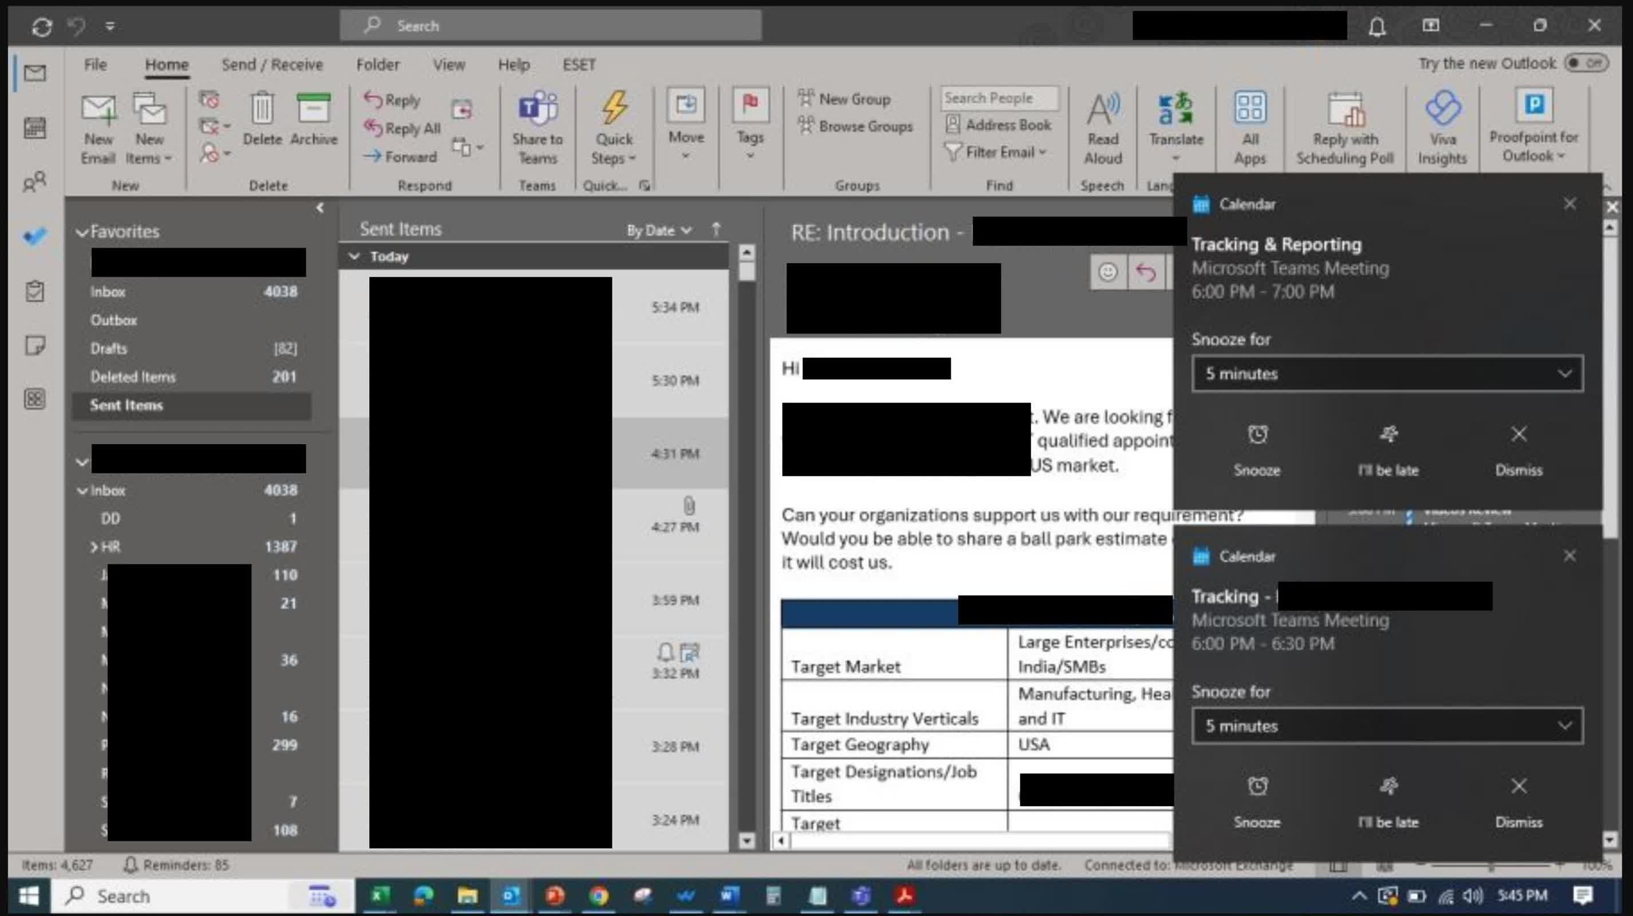Click the People icon in sidebar
1633x916 pixels.
click(35, 183)
